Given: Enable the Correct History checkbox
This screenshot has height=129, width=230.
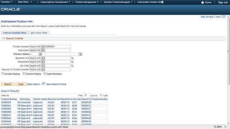Looking at the screenshot, I should 24,74.
